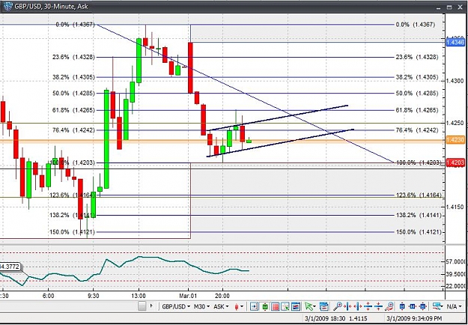This screenshot has width=468, height=325.
Task: Maximize the GBP/USD chart window
Action: 449,7
